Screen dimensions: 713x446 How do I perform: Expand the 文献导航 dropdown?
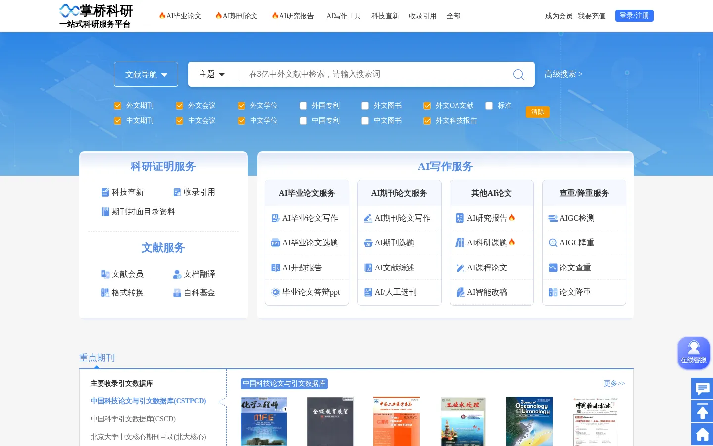pyautogui.click(x=146, y=74)
